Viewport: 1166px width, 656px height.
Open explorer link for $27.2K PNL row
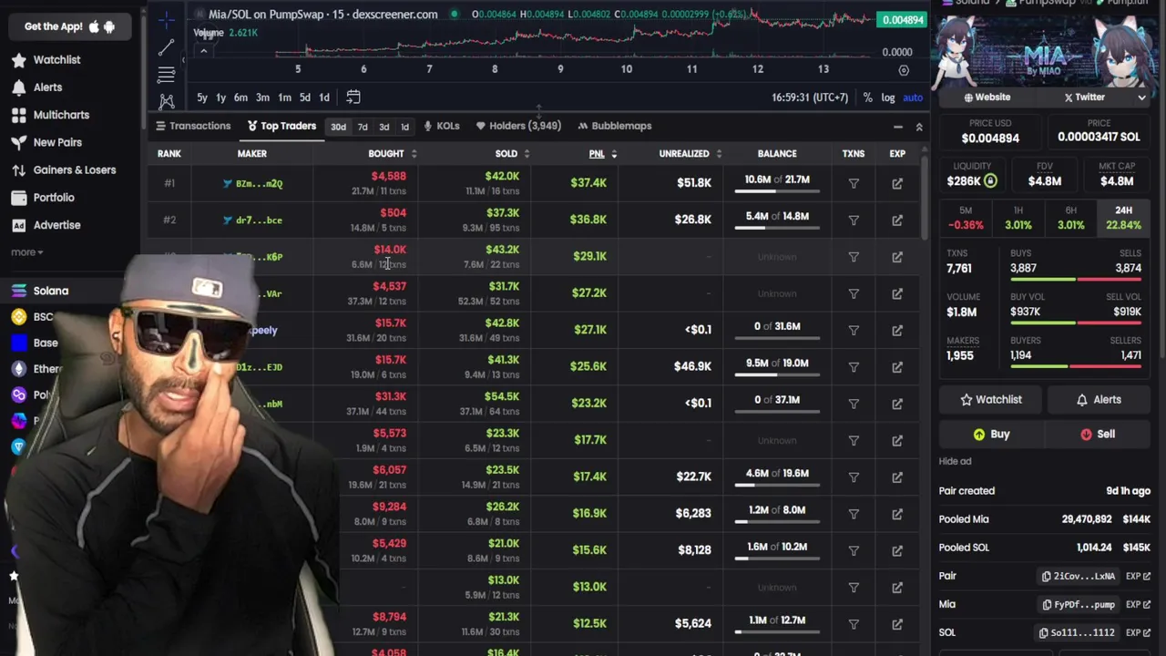click(897, 293)
